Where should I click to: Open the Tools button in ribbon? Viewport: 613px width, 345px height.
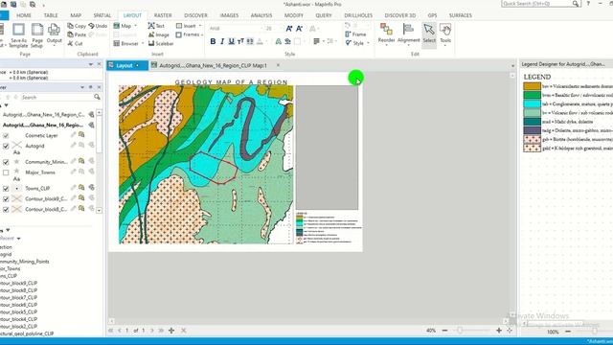point(445,34)
